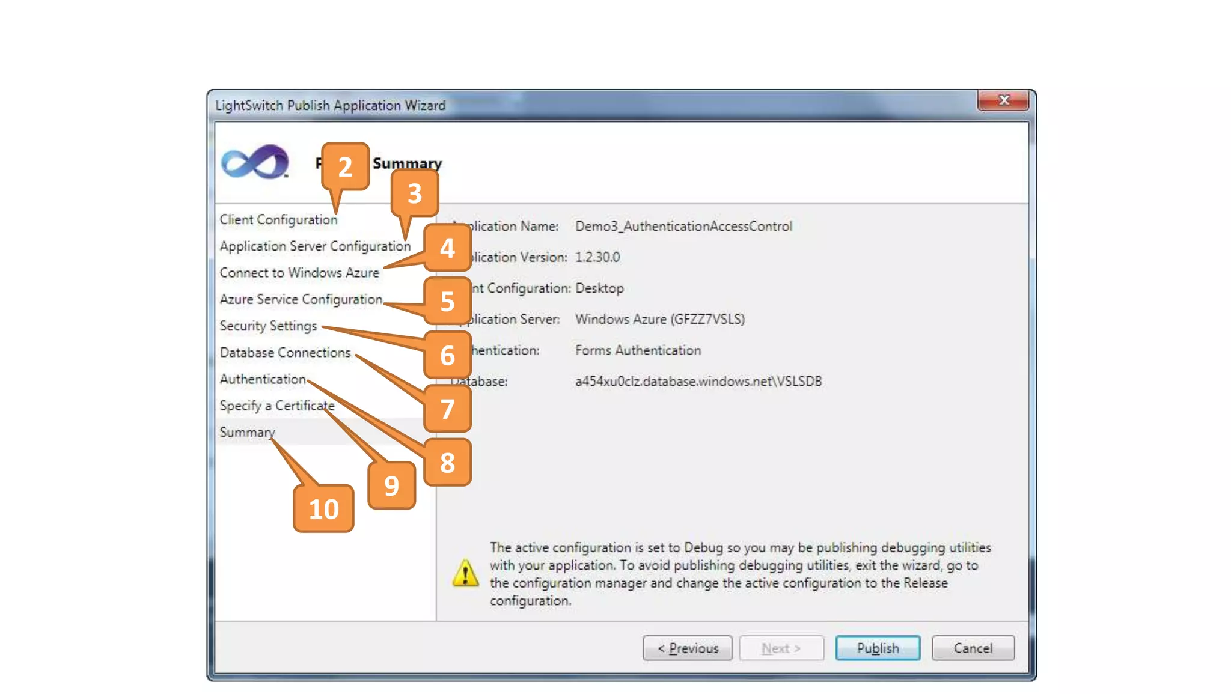Select the Summary step in sidebar

(x=247, y=432)
